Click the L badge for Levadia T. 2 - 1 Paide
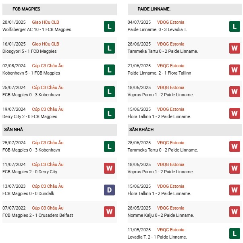The image size is (243, 243). pyautogui.click(x=235, y=233)
